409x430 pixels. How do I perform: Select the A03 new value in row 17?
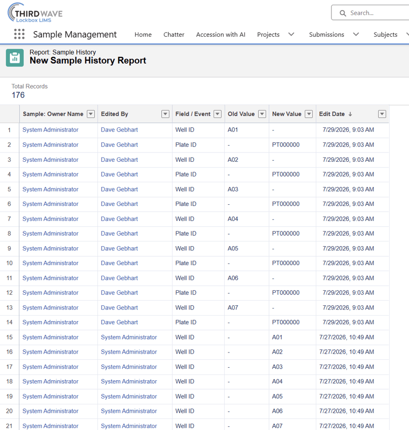pos(277,367)
